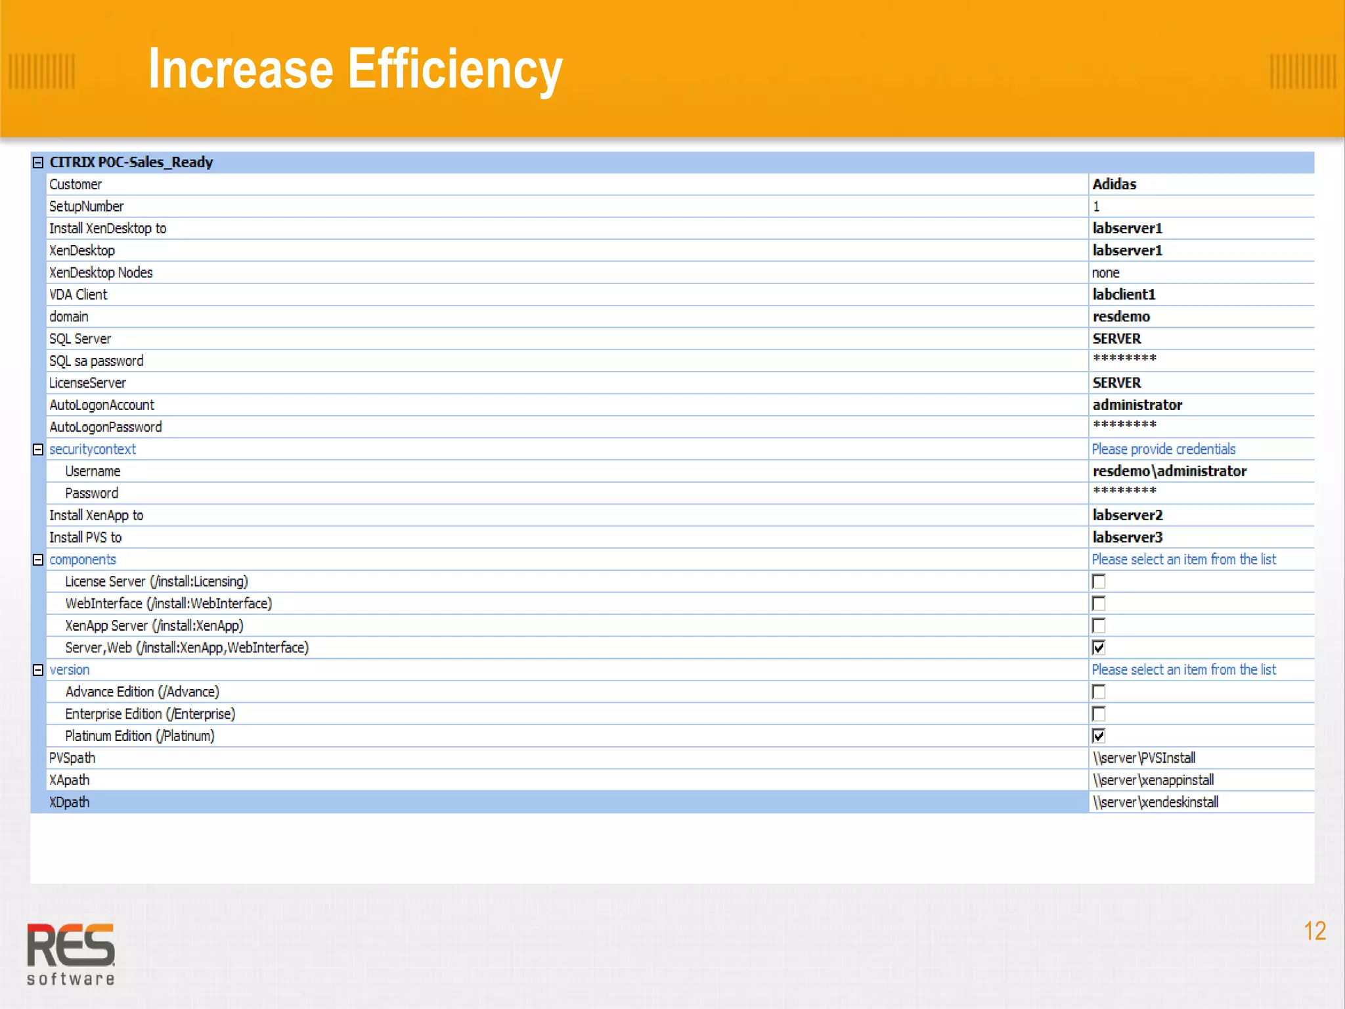
Task: Select the highlighted XDpath row label
Action: pyautogui.click(x=70, y=803)
